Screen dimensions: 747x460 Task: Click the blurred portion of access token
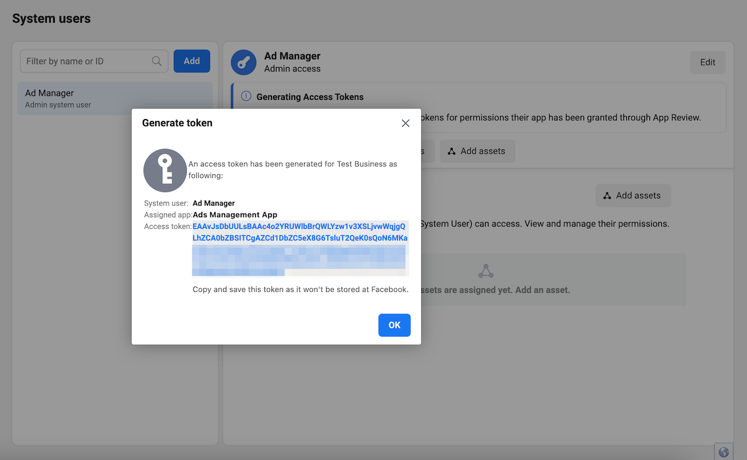pos(299,260)
